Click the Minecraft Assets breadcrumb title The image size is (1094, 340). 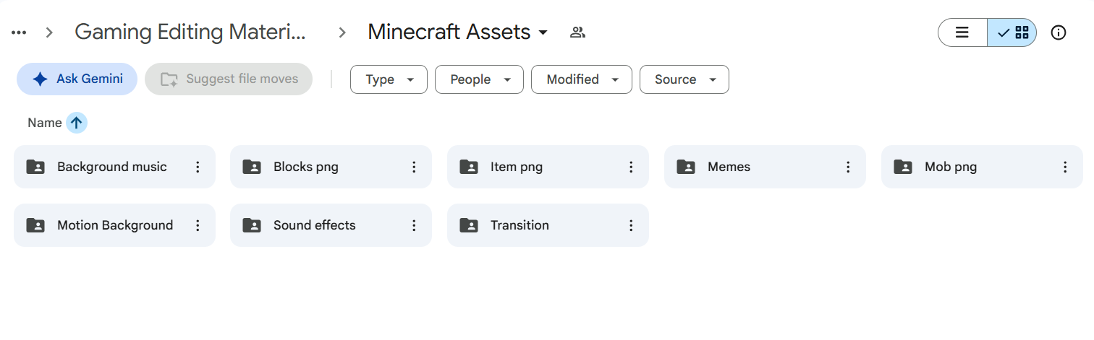(x=449, y=32)
